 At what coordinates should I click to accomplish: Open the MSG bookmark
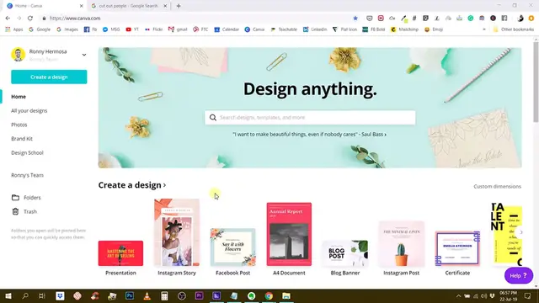111,29
